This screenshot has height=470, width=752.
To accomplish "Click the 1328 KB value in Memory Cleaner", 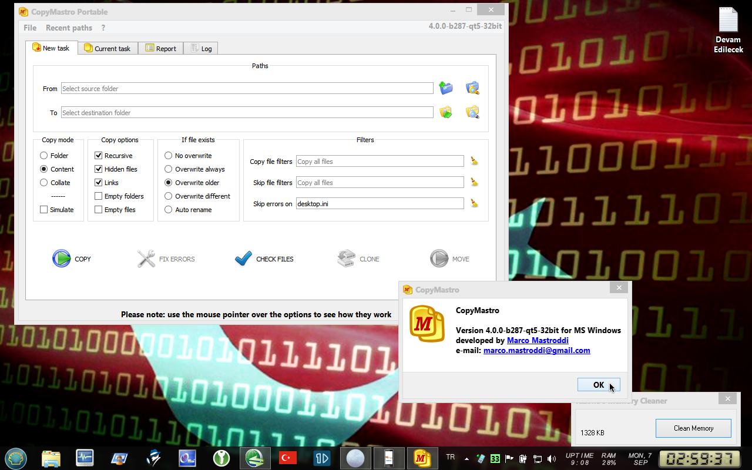I will click(592, 433).
